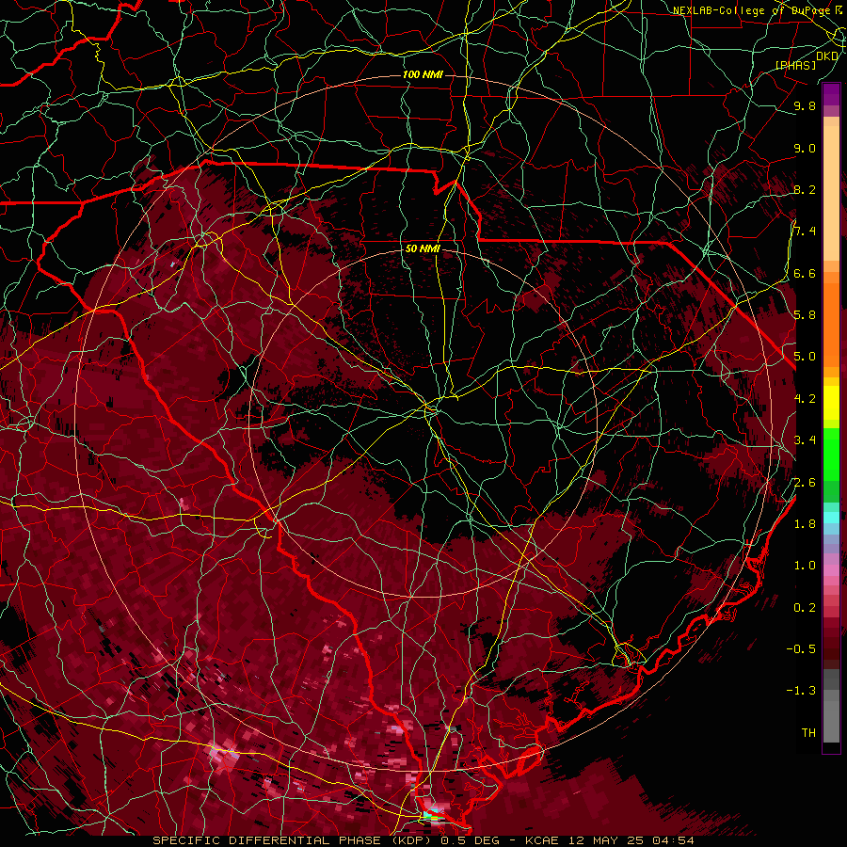Click the 5.8 value on the color scale
The width and height of the screenshot is (847, 847).
coord(805,315)
